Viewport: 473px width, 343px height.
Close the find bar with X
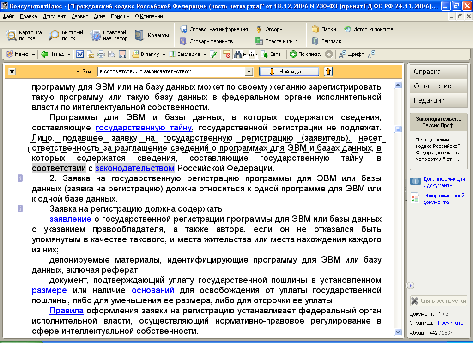[x=12, y=72]
